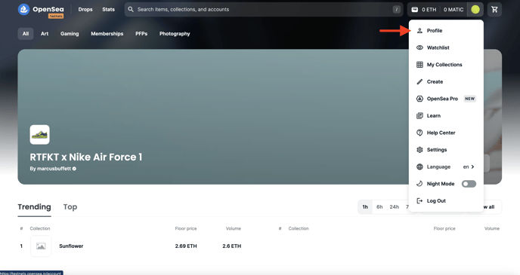Select the 24h time range
Screen dimensions: 520x275
point(395,207)
